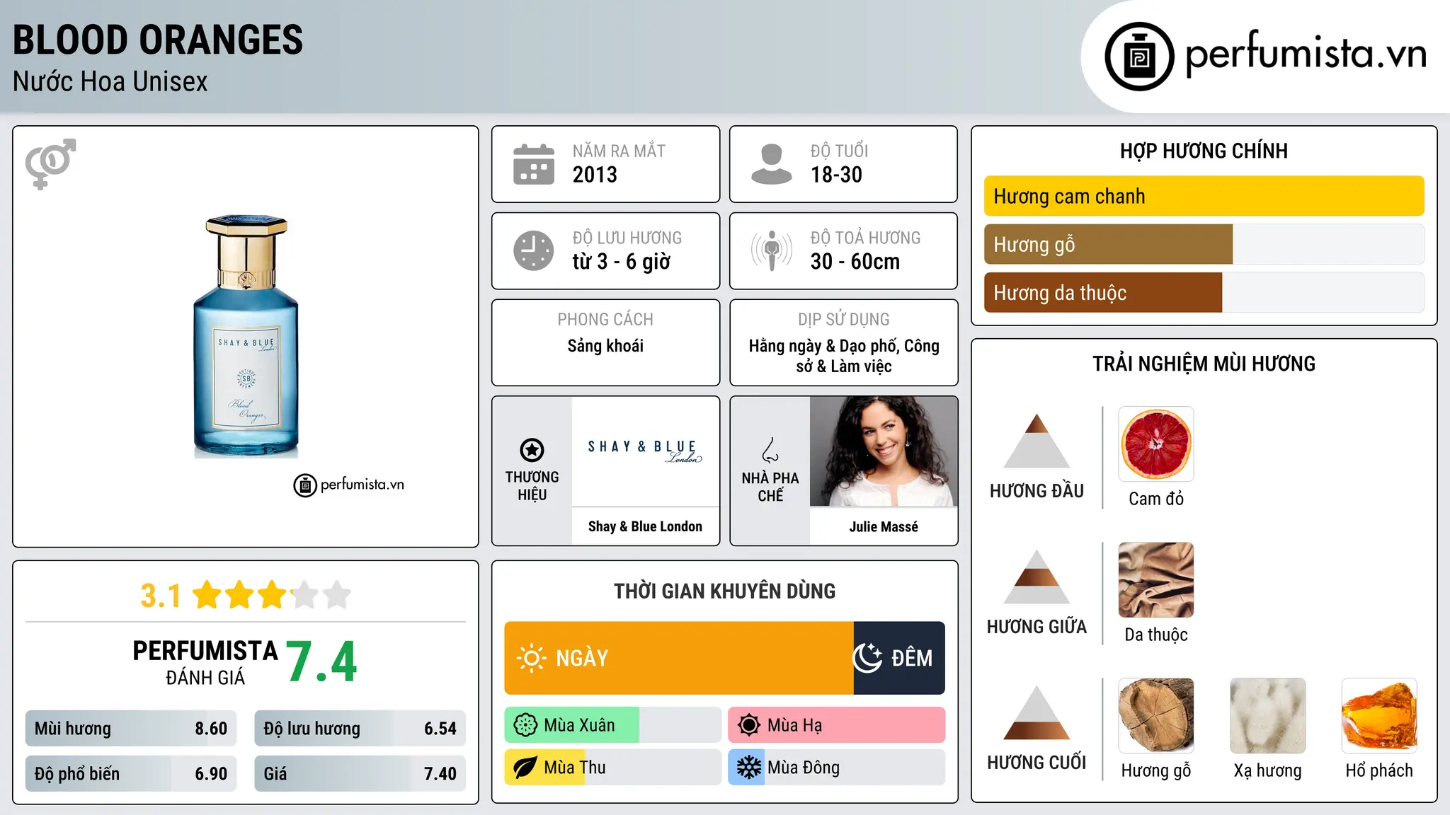
Task: Open the Da thuộc leather note image
Action: [x=1155, y=580]
